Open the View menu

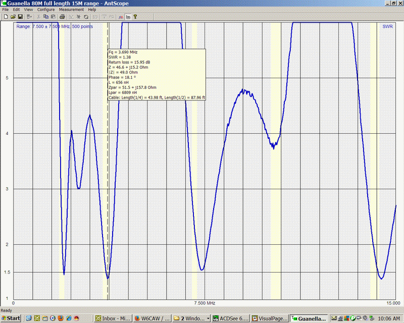[28, 10]
